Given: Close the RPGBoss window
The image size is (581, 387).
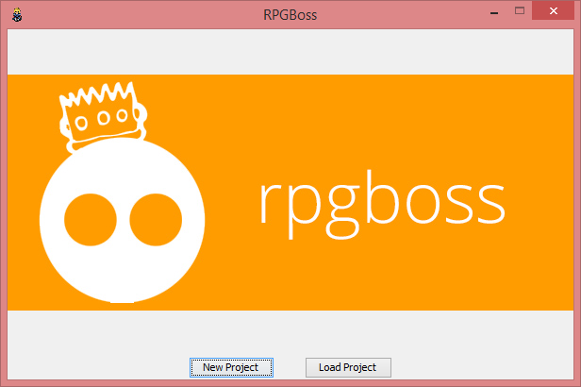Looking at the screenshot, I should (x=554, y=10).
